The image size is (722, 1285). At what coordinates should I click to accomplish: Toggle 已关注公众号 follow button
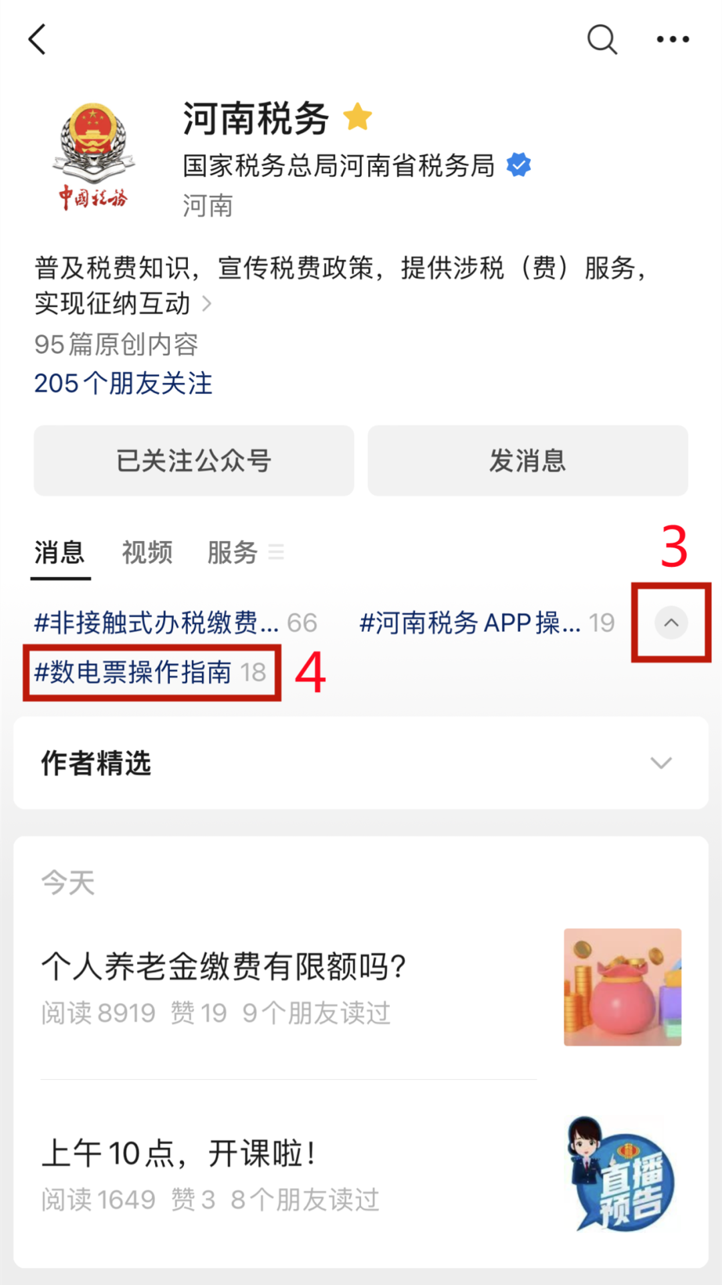(x=194, y=461)
